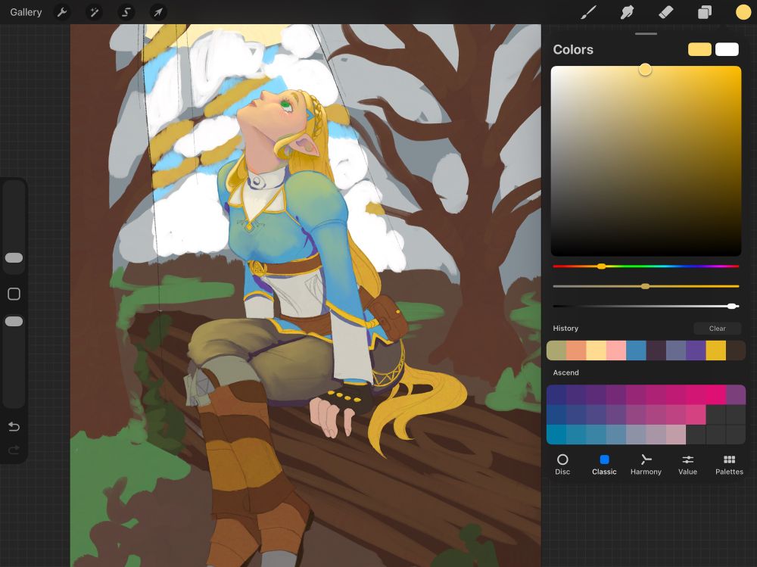
Task: Choose the Smudge tool
Action: (x=627, y=12)
